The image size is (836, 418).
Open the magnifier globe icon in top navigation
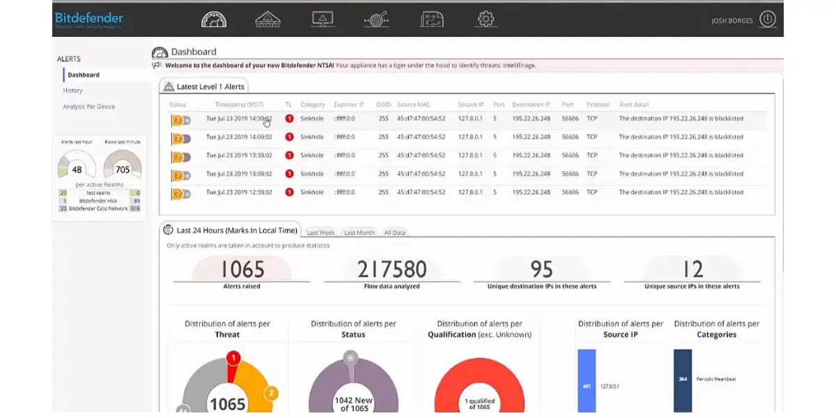click(376, 19)
